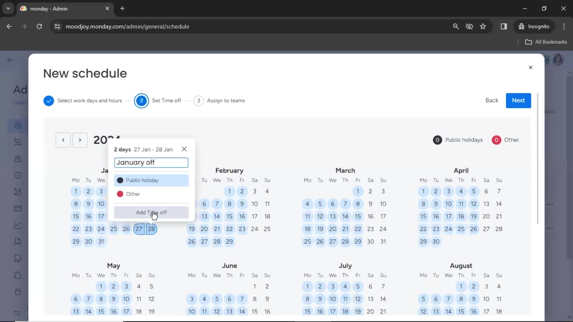Screen dimensions: 573x322
Task: Expand the next month navigation arrow
Action: 80,140
